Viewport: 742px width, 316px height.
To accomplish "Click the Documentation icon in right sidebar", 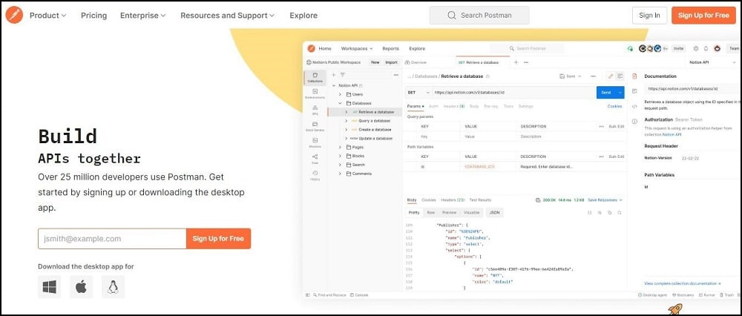I will tap(634, 76).
